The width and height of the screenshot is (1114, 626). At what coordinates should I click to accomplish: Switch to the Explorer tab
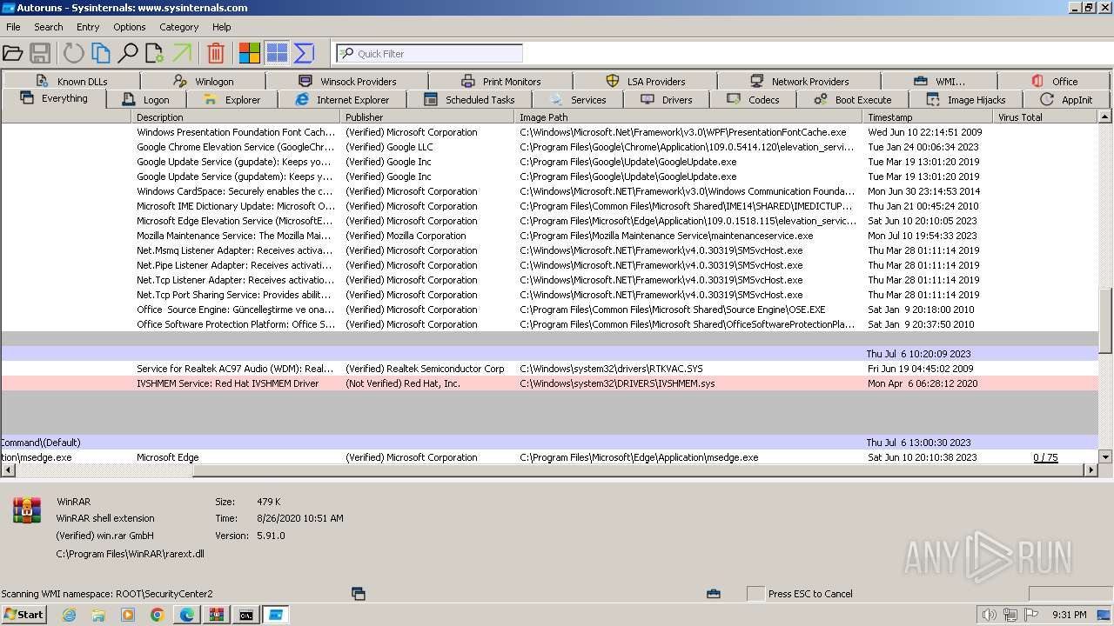[x=231, y=99]
